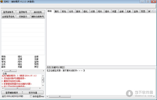The height and width of the screenshot is (100, 157).
Task: Click 军团 in the left list
Action: [36, 64]
